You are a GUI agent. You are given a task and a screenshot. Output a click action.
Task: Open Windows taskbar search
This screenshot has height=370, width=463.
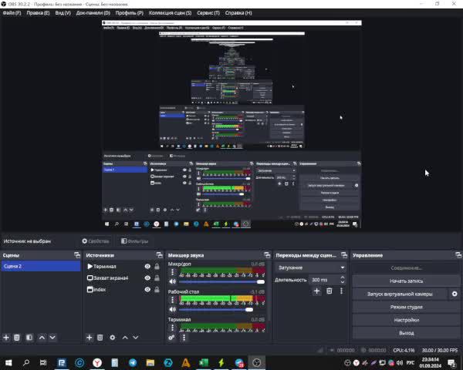pos(26,362)
